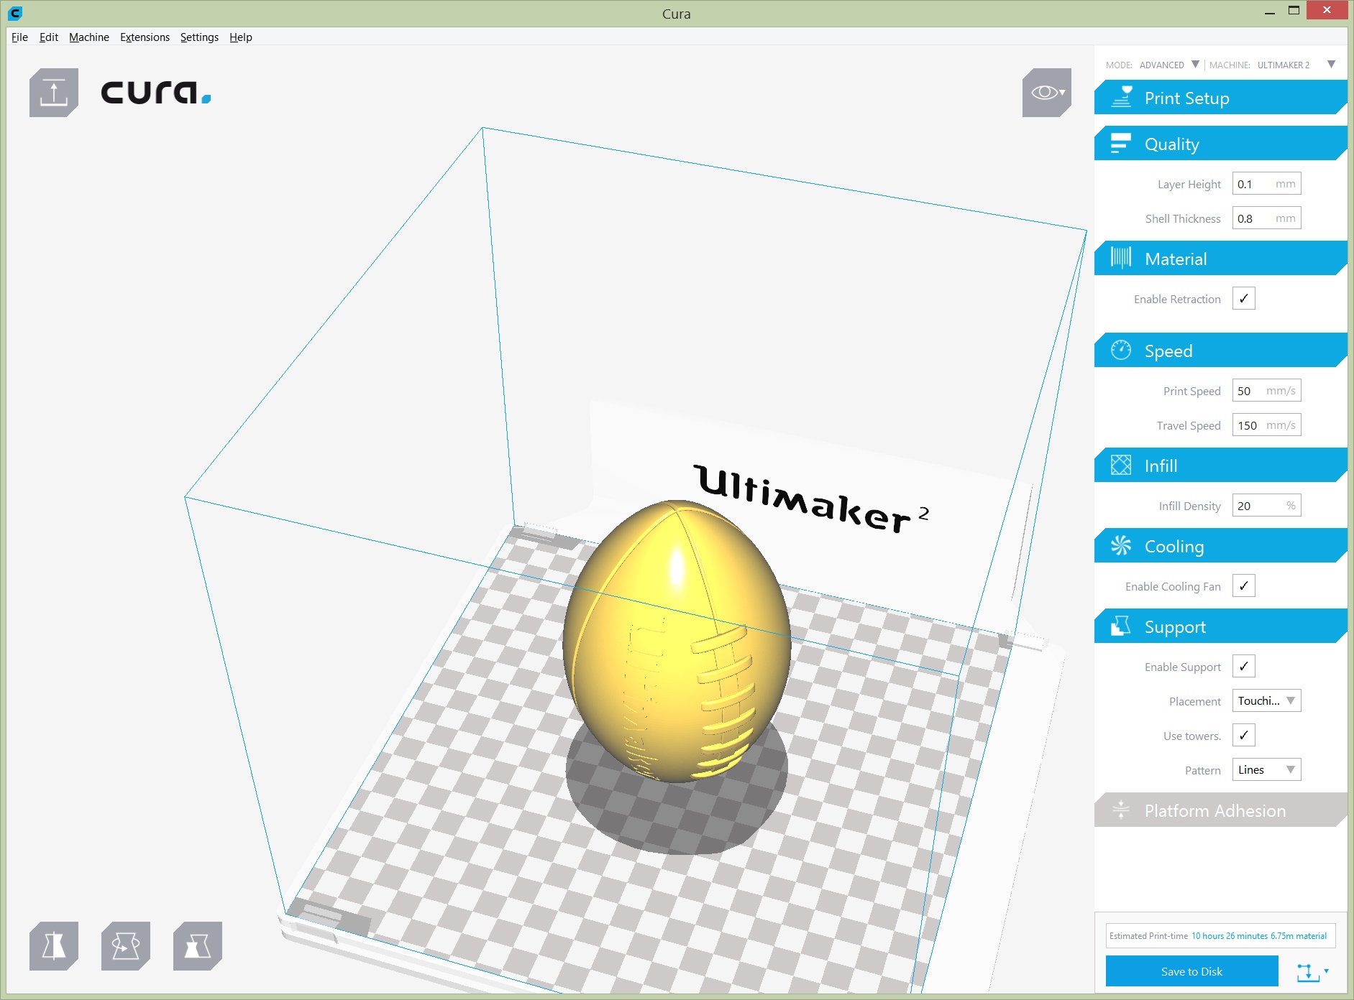Open the support Pattern Lines dropdown
The image size is (1354, 1000).
pyautogui.click(x=1266, y=769)
